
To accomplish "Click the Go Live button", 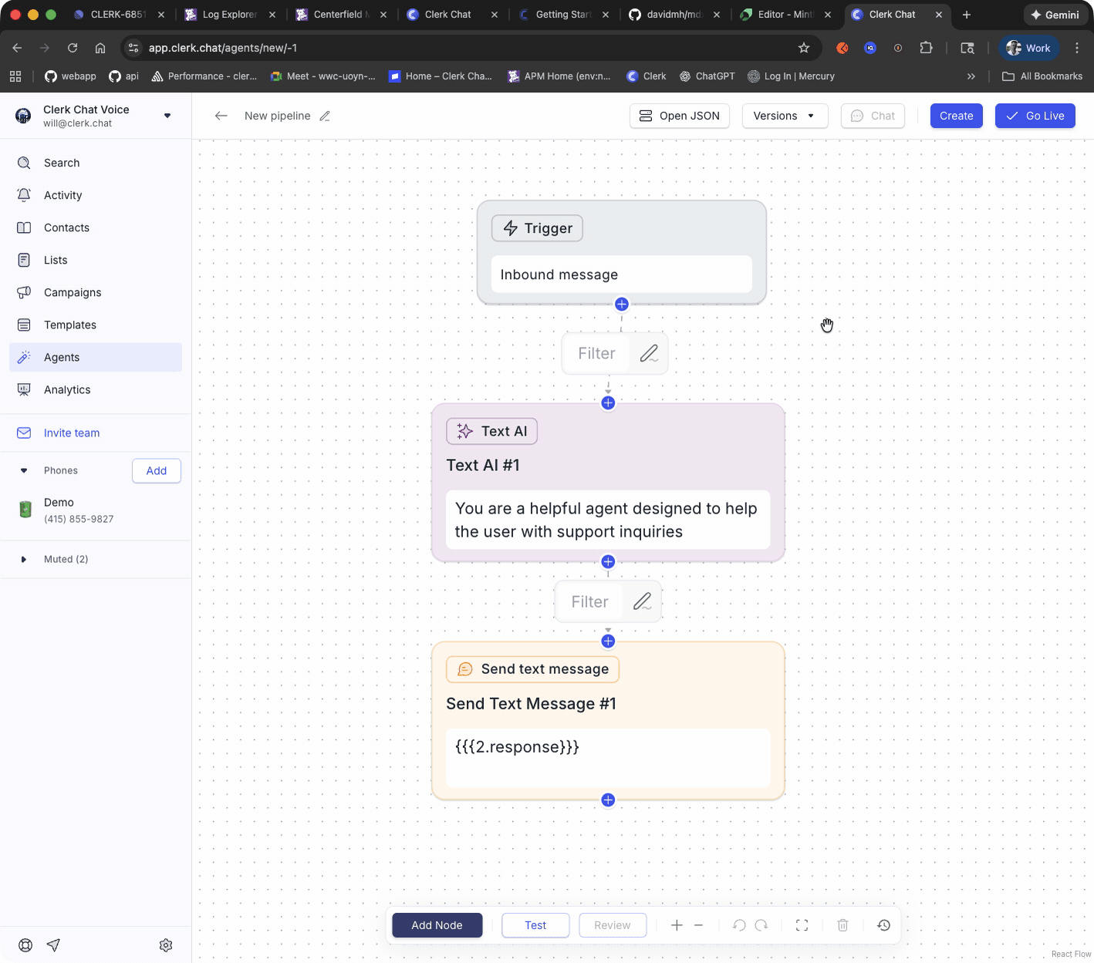I will [1035, 116].
